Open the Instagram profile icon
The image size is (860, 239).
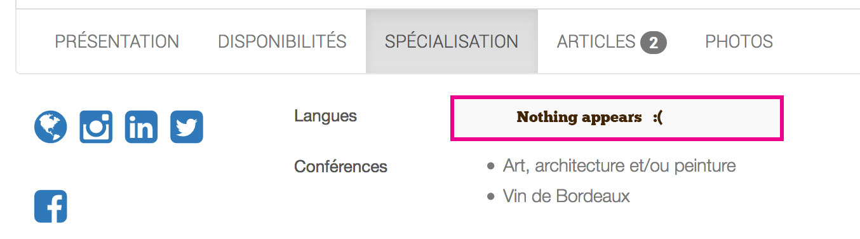[96, 126]
